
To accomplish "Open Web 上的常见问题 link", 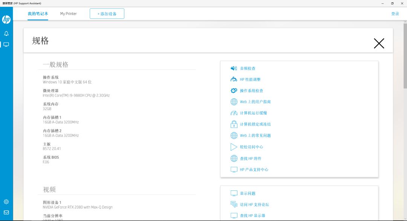I will point(255,135).
